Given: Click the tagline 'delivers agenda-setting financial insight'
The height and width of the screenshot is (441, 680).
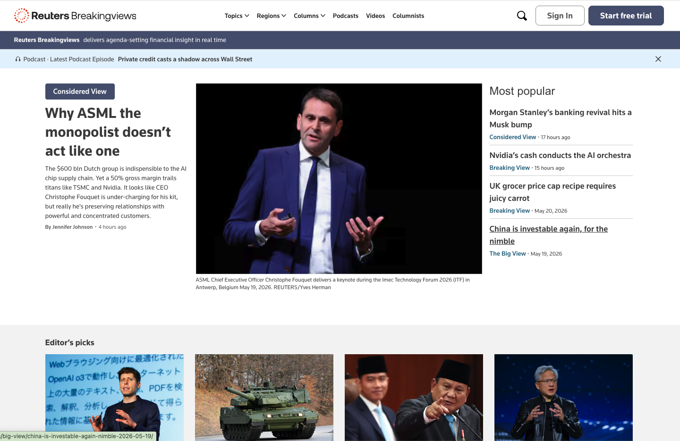Looking at the screenshot, I should (x=155, y=40).
